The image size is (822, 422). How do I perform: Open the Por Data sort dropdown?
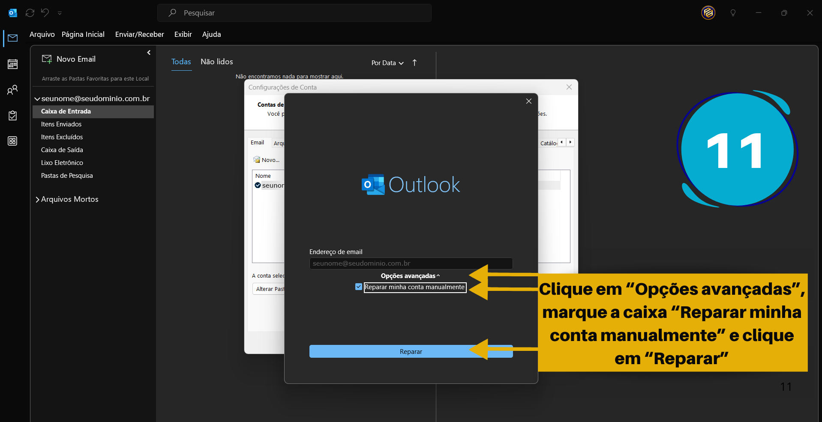387,63
